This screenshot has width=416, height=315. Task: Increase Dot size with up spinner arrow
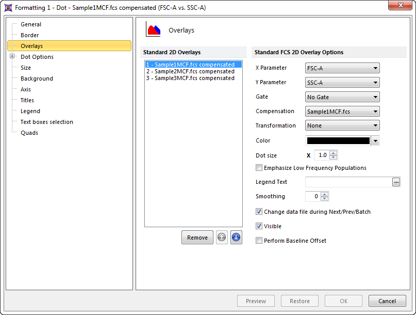point(334,153)
